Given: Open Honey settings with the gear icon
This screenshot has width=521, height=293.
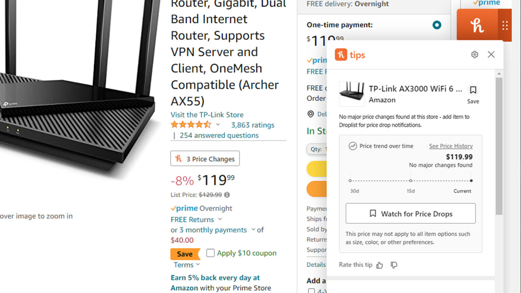Looking at the screenshot, I should 475,54.
